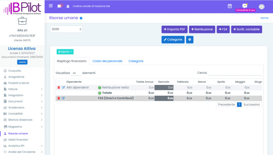Edit the F24 Oneri e Contributi row
This screenshot has height=155, width=273.
pos(63,98)
